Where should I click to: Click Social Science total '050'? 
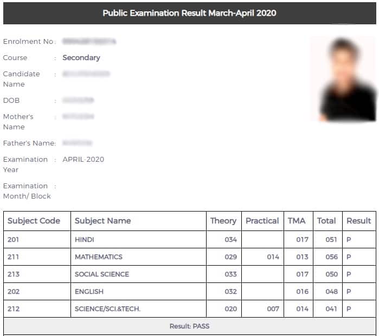click(x=332, y=274)
